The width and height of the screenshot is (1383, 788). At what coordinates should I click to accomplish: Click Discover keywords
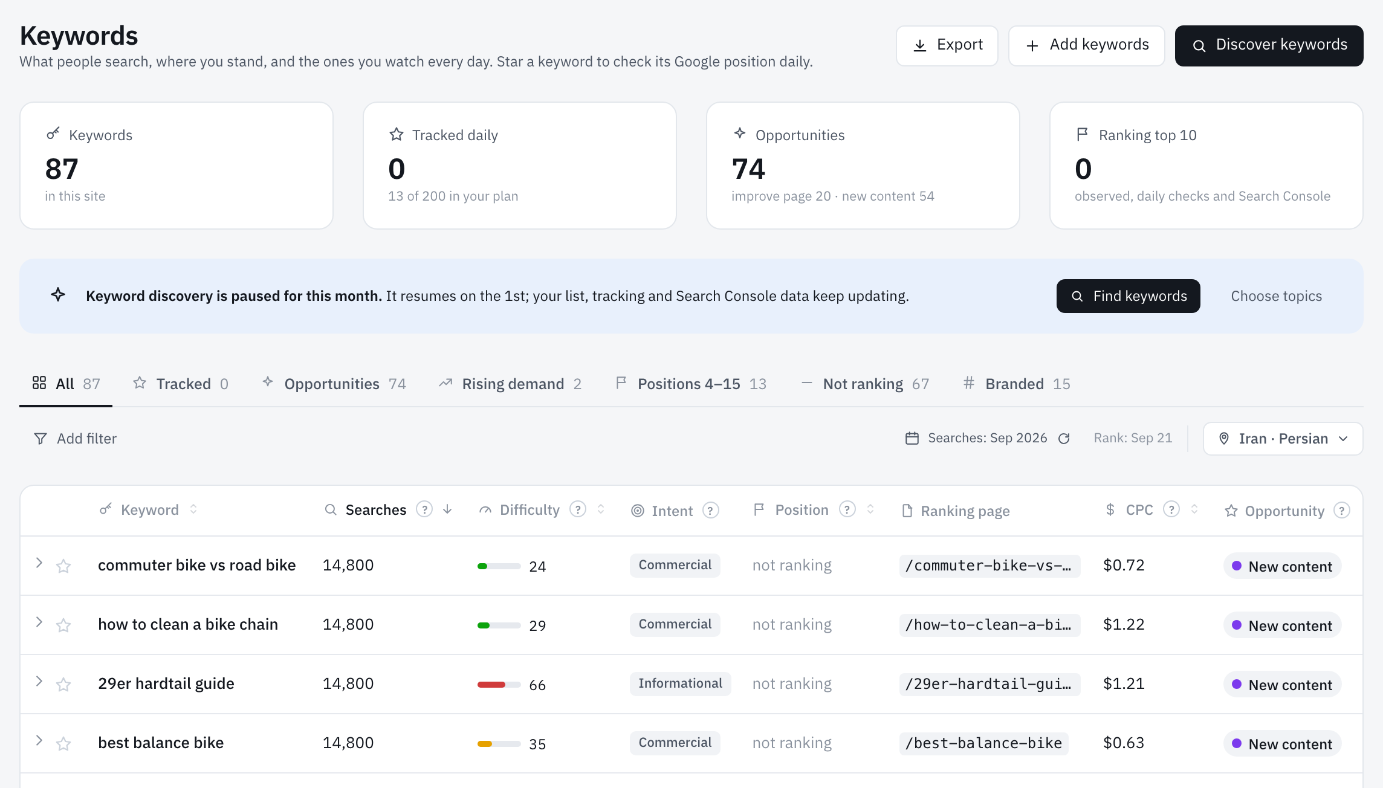pyautogui.click(x=1269, y=45)
